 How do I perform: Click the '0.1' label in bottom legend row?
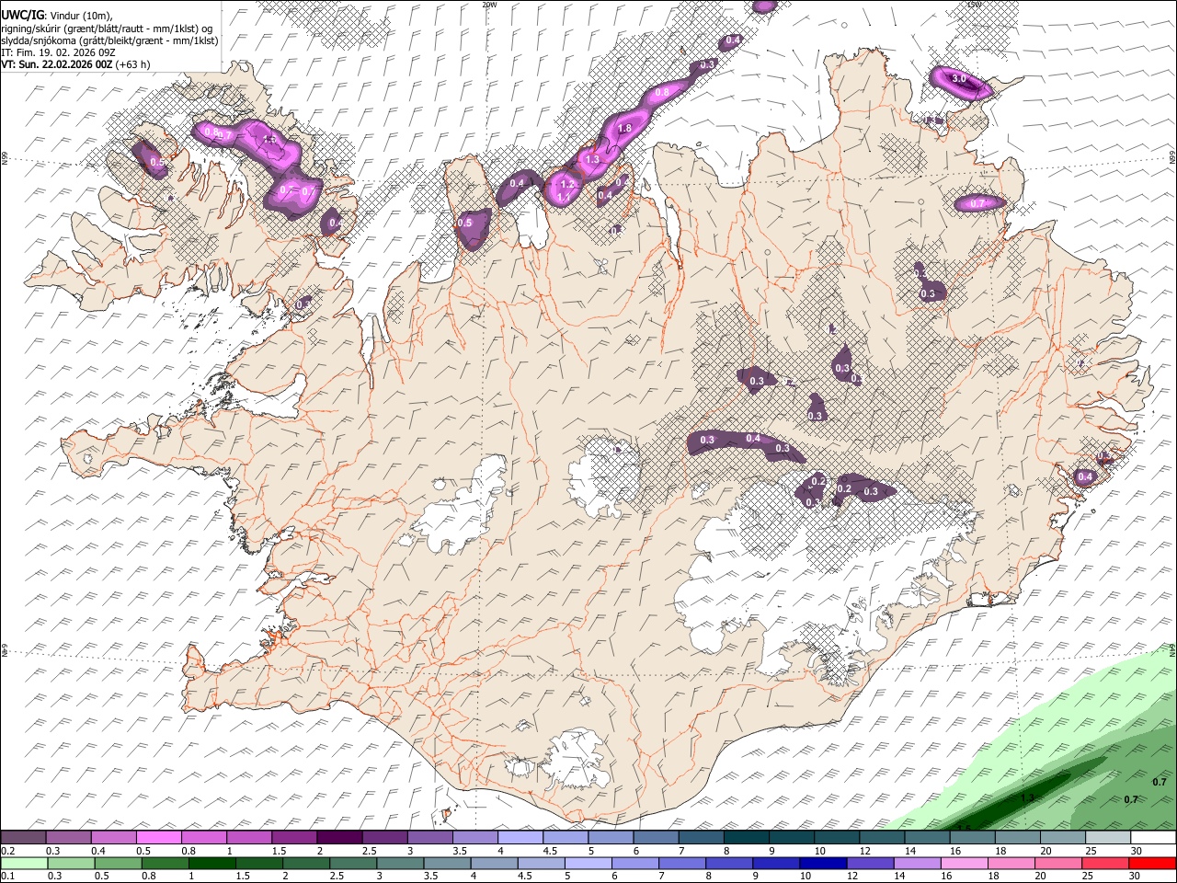[6, 877]
